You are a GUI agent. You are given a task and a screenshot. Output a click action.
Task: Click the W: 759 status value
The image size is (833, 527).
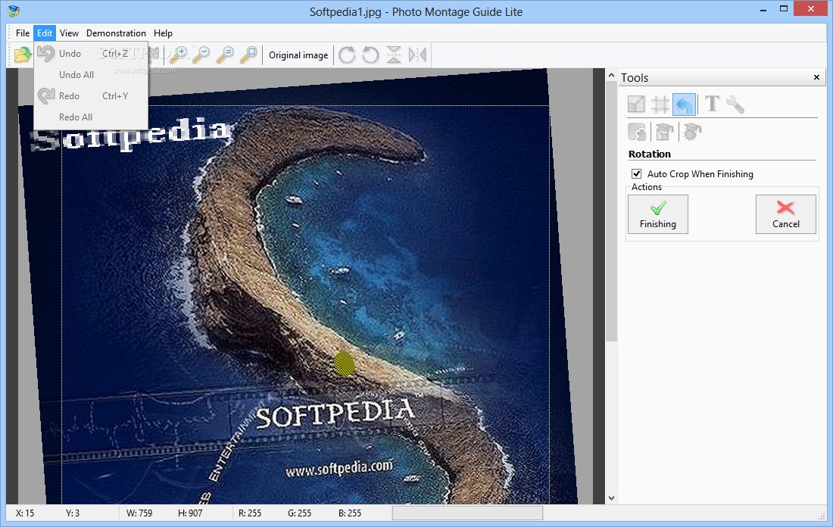139,513
